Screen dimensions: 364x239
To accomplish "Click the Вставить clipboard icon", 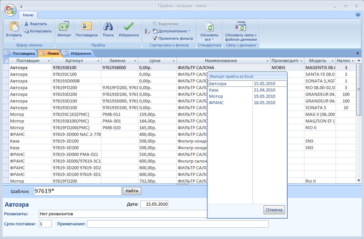I will (x=14, y=27).
